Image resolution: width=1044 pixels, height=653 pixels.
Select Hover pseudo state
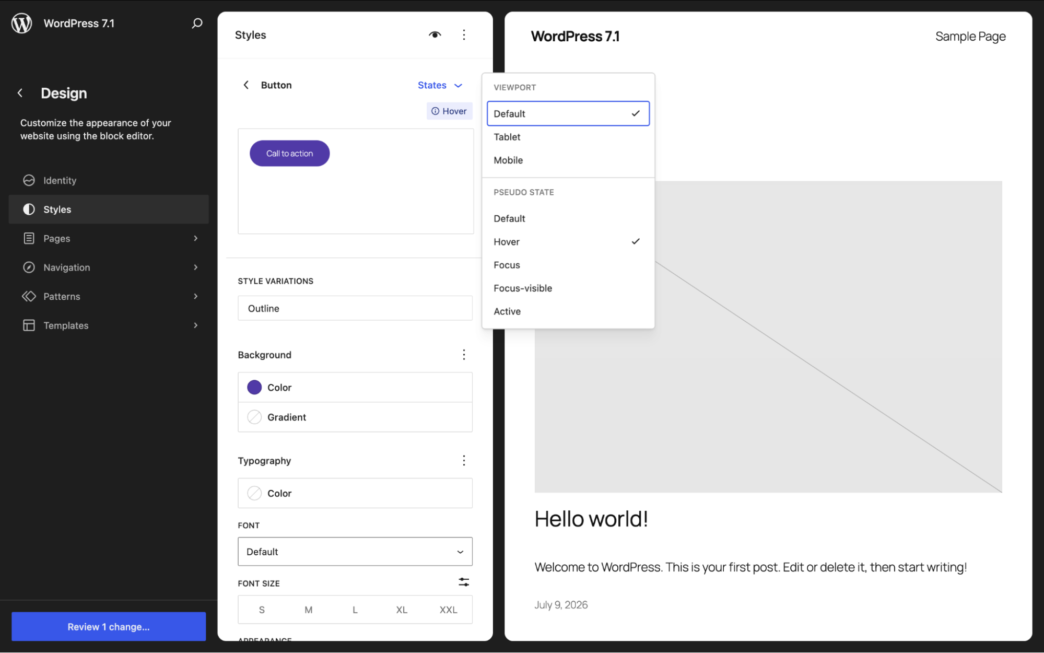tap(568, 242)
